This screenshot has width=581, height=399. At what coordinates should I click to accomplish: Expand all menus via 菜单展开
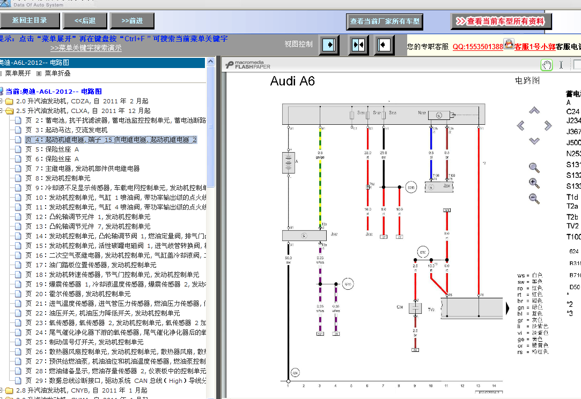pos(18,73)
